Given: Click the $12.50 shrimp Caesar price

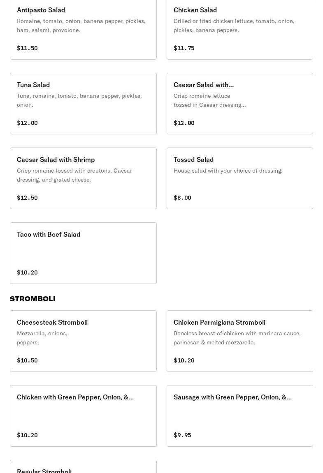Looking at the screenshot, I should point(27,198).
